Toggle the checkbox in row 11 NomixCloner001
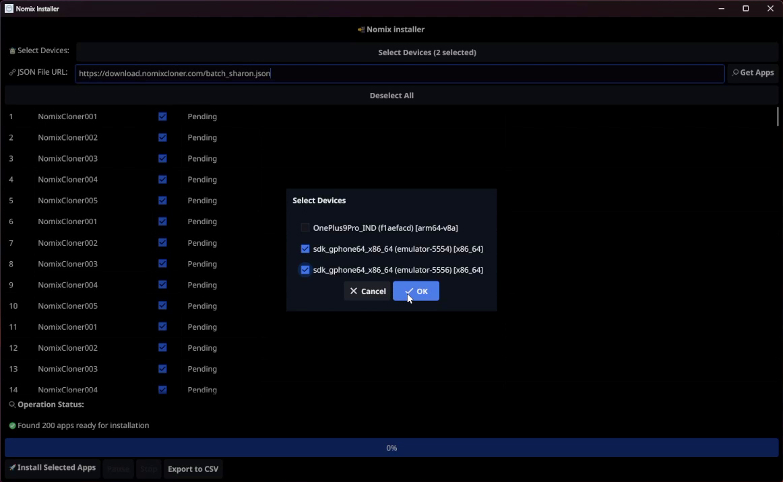Viewport: 783px width, 482px height. (x=162, y=326)
